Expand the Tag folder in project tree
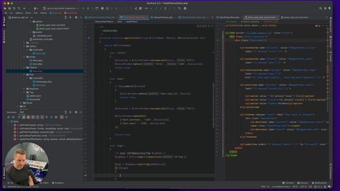 (x=24, y=92)
